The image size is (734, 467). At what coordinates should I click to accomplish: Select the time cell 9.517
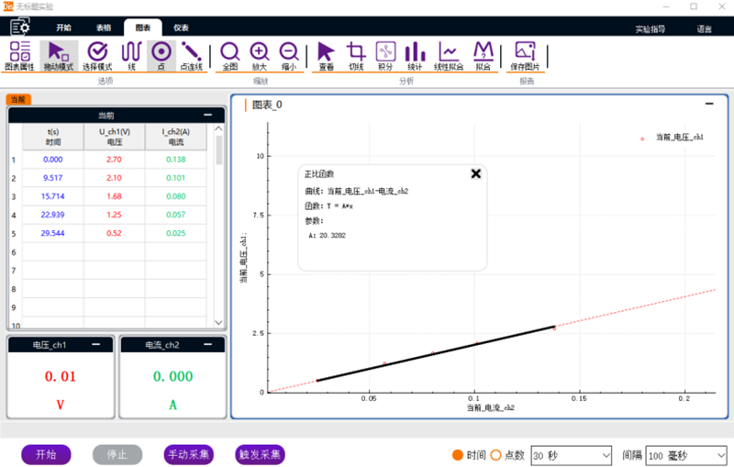point(53,178)
